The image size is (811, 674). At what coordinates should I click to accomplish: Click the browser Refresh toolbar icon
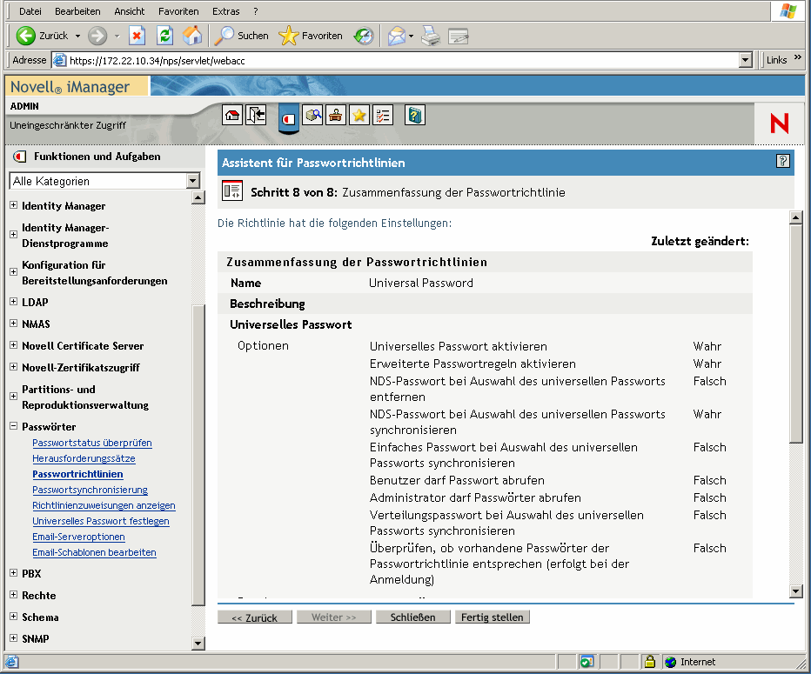pos(164,36)
